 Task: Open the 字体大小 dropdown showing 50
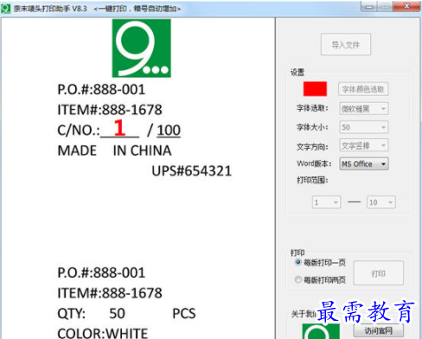point(364,127)
